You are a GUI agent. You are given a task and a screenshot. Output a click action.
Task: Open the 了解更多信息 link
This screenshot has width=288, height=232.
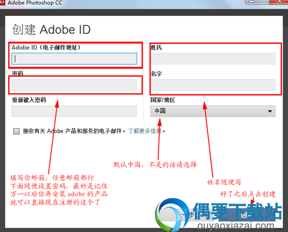pyautogui.click(x=145, y=131)
